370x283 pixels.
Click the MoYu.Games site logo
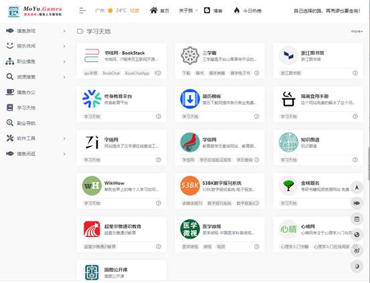35,11
